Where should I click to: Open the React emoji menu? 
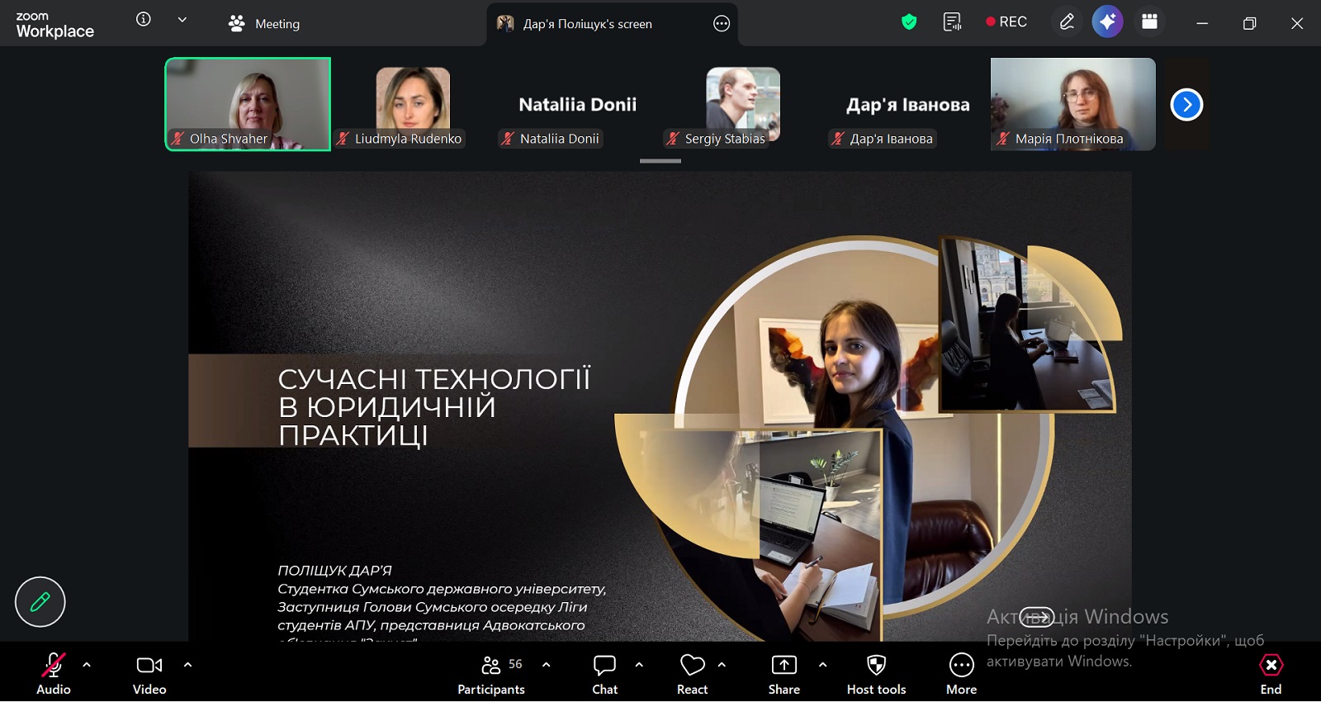tap(692, 673)
